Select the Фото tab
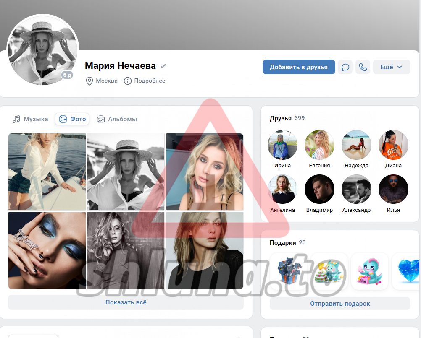Screen dimensions: 421x338 point(72,119)
